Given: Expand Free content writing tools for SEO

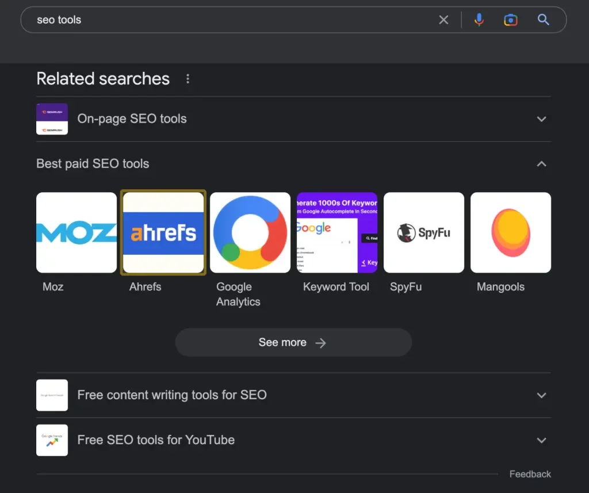Looking at the screenshot, I should [x=541, y=395].
